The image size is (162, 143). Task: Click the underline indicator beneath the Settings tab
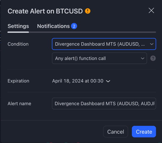coord(18,32)
